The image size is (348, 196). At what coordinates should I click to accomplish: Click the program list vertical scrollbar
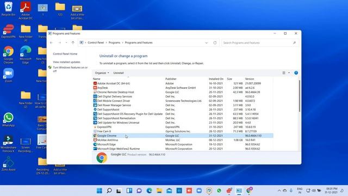tap(300, 96)
